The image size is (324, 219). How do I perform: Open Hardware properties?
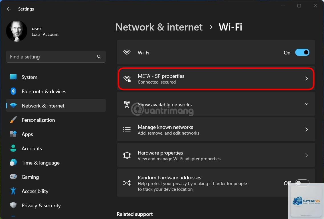click(x=216, y=155)
